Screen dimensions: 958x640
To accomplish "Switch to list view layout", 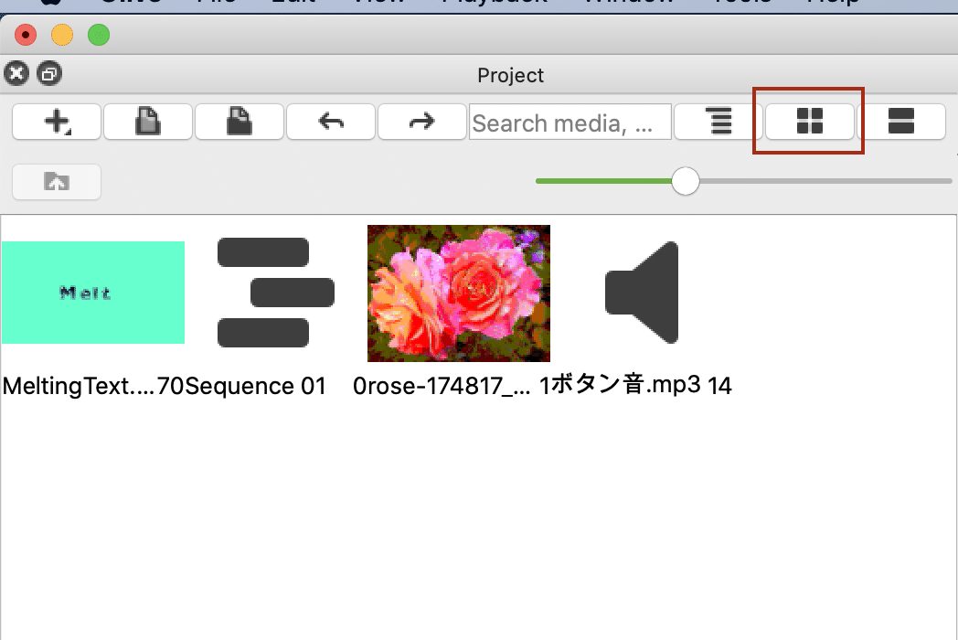I will 901,122.
